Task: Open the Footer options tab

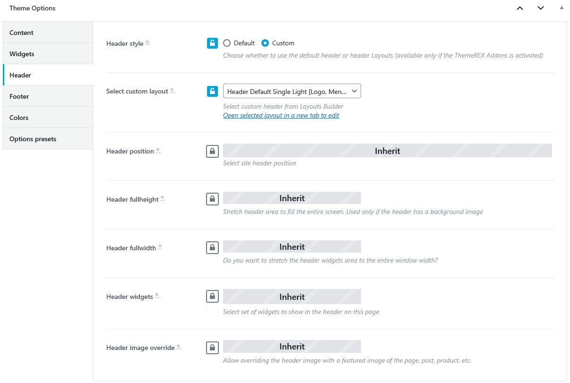Action: coord(48,96)
